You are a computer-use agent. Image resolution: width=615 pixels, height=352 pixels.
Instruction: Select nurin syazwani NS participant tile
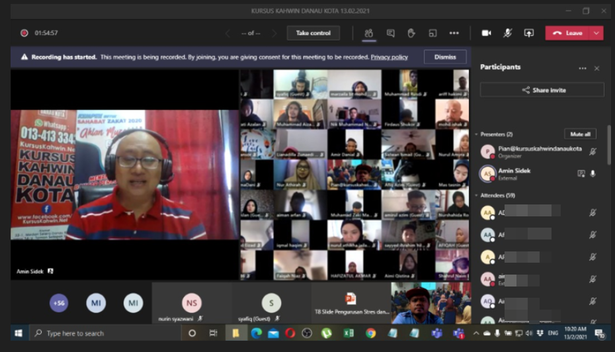pos(191,303)
